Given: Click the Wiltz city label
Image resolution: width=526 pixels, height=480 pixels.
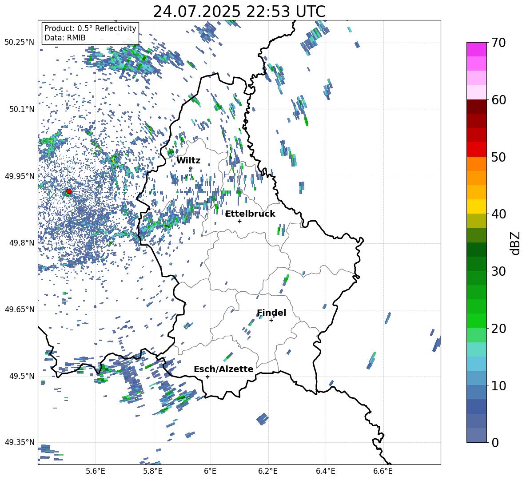Looking at the screenshot, I should pos(188,161).
